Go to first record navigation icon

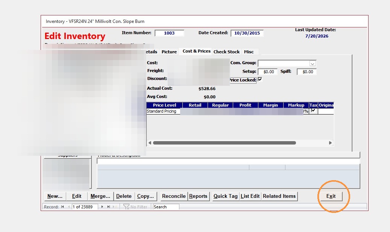coord(62,207)
